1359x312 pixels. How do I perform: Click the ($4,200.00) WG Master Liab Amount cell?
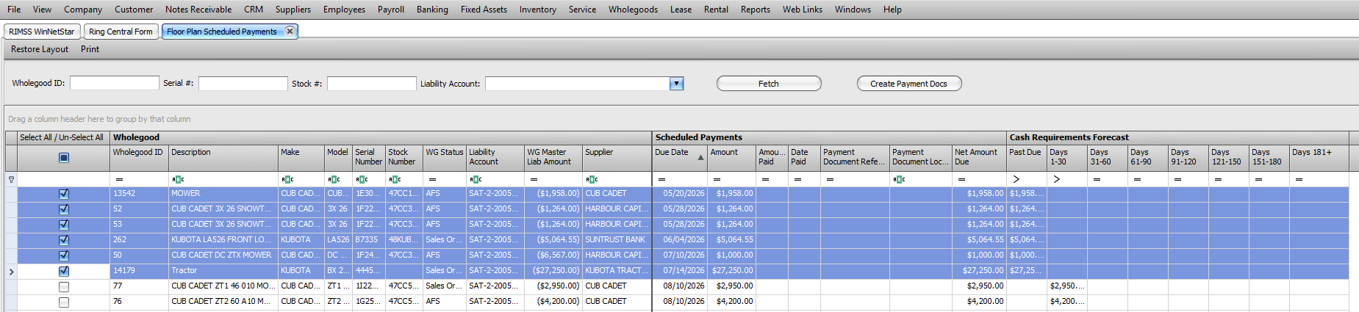click(553, 302)
